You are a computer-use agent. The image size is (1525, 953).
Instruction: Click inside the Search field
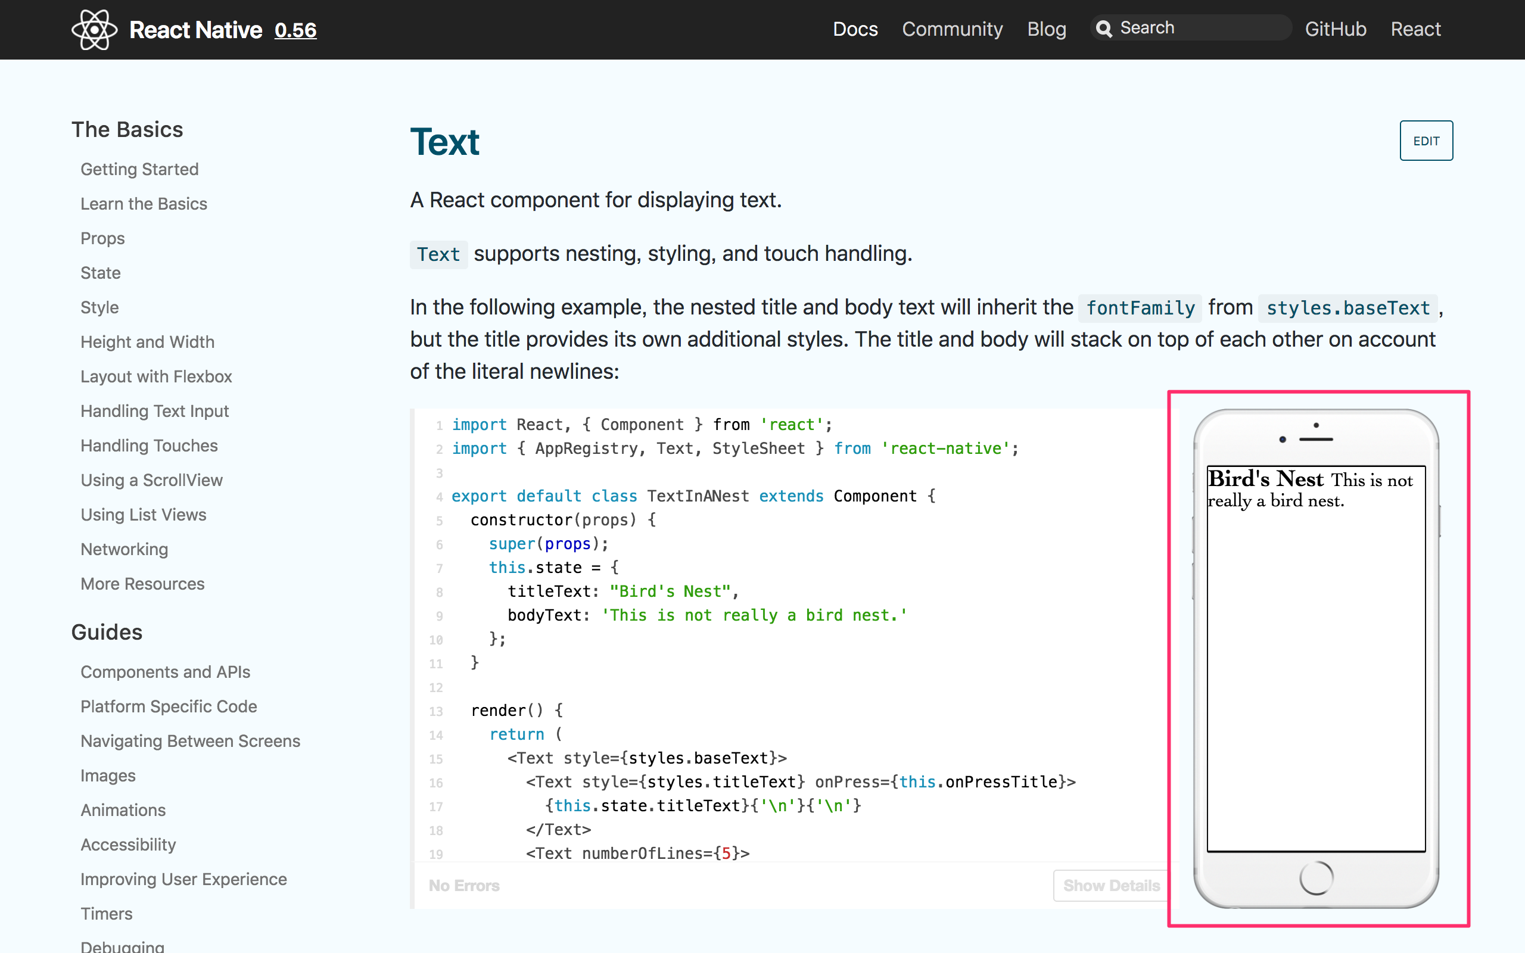point(1197,28)
